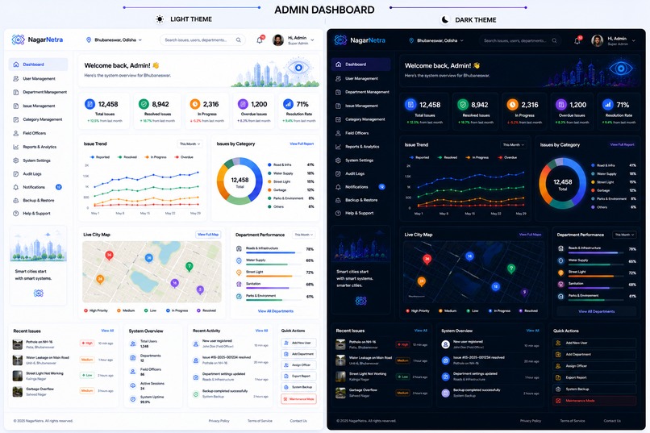650x433 pixels.
Task: Select the red 36 map pin in dark theme
Action: tap(427, 260)
